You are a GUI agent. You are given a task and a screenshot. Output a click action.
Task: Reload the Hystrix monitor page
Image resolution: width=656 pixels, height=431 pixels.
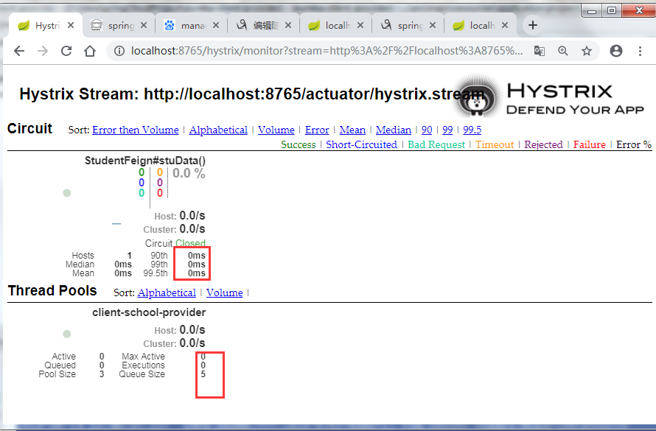66,51
